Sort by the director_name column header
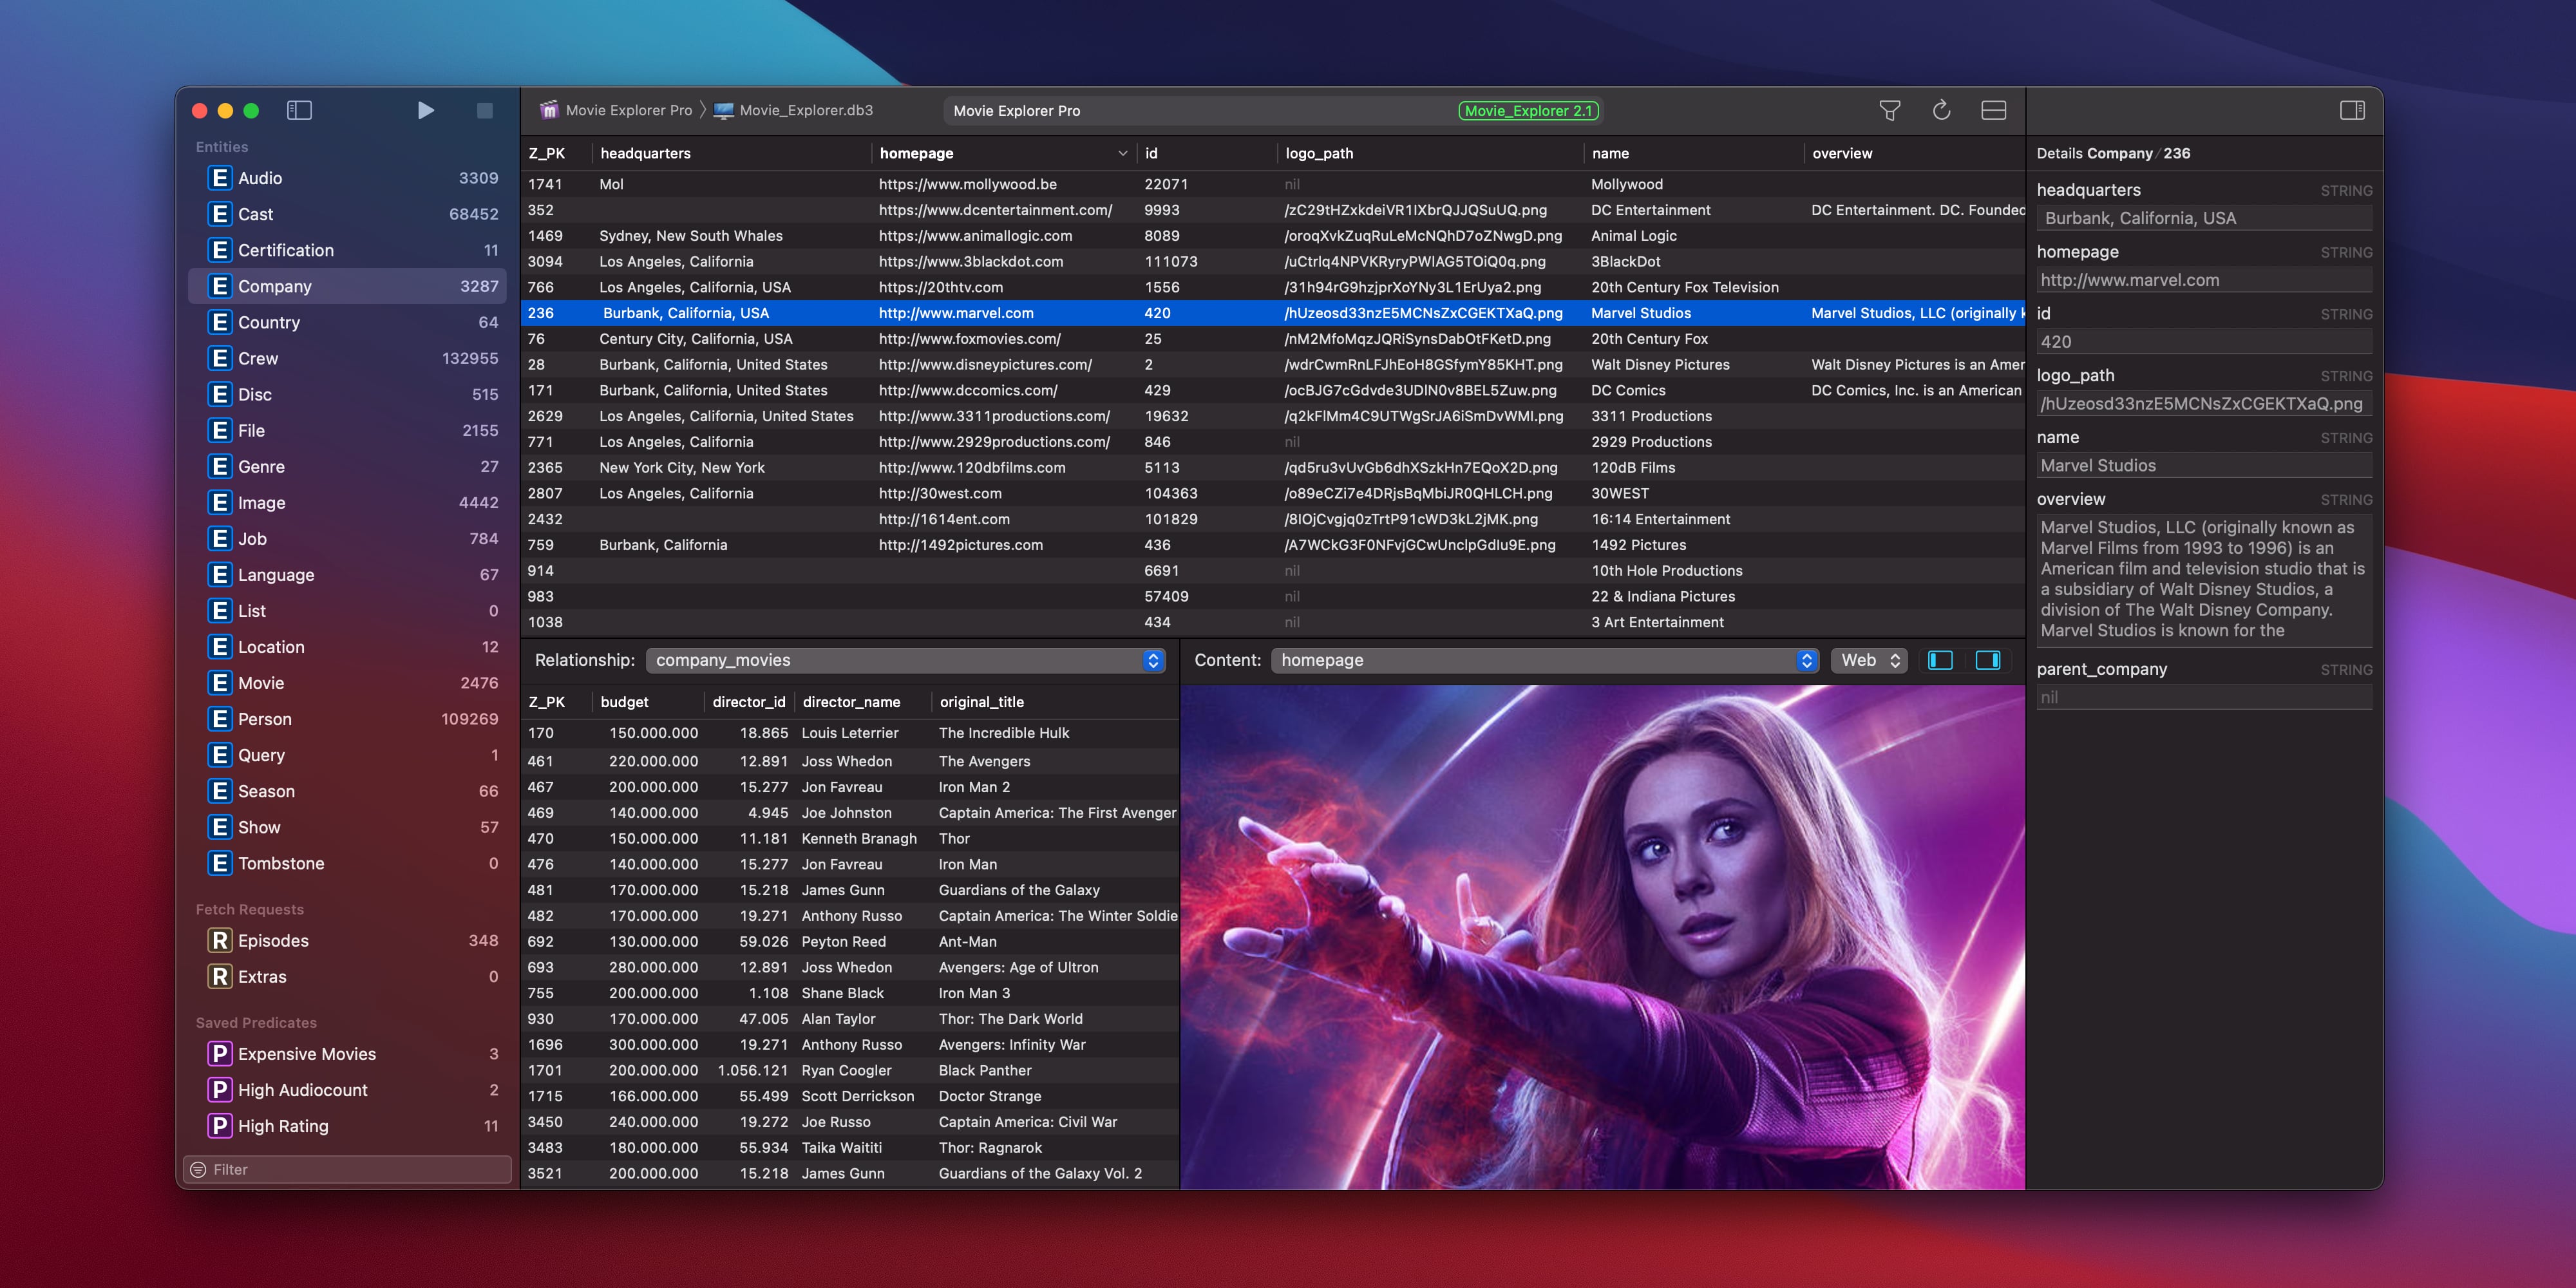2576x1288 pixels. [862, 702]
